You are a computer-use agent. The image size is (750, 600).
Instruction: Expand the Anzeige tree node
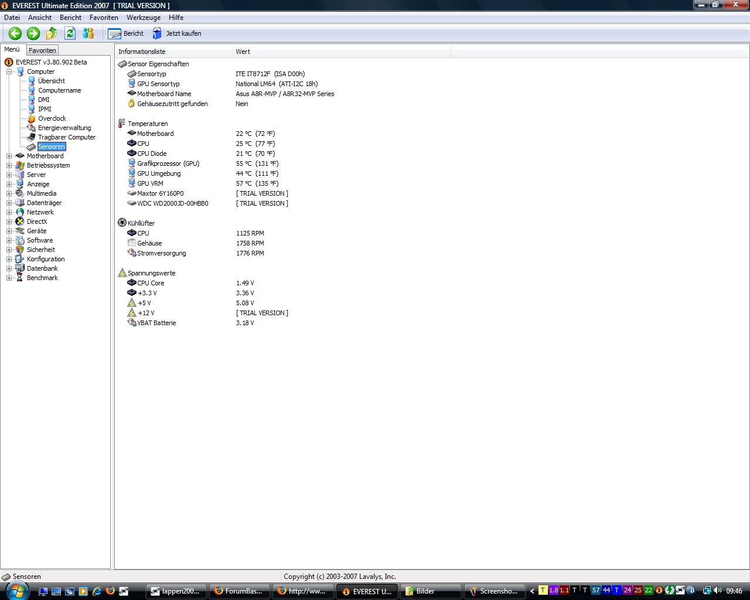(9, 184)
